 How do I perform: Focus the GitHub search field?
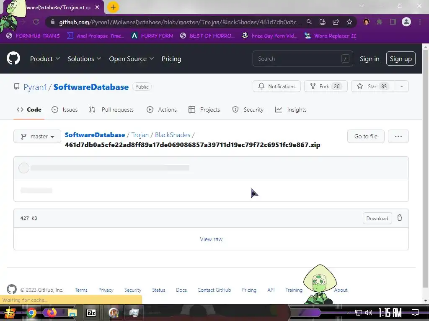302,59
